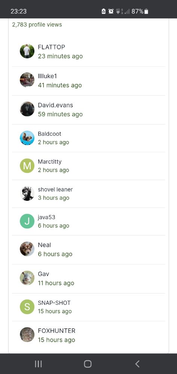Tap shovel leaner's black-and-white avatar
The width and height of the screenshot is (177, 374).
coord(27,193)
